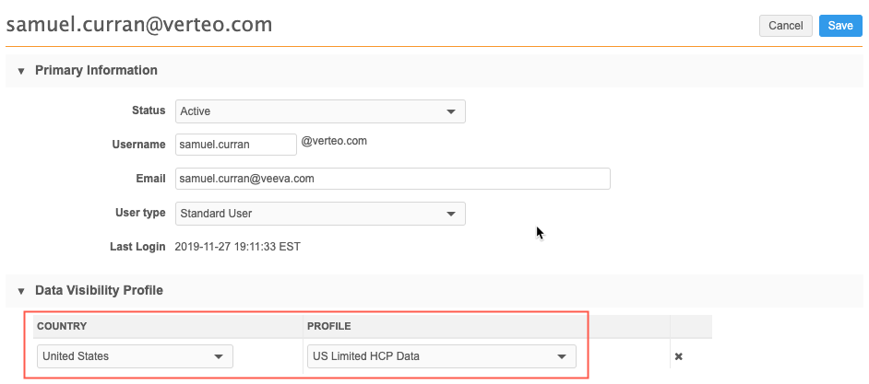The image size is (869, 384).
Task: Select the samuel.curran@verteo.com page title
Action: (x=139, y=25)
